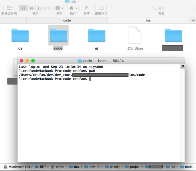Click the Finder search field
The height and width of the screenshot is (171, 196).
(x=161, y=8)
